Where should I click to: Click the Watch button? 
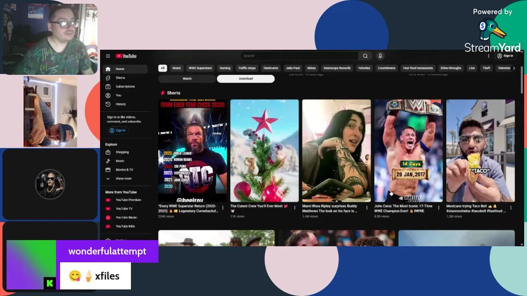point(187,79)
